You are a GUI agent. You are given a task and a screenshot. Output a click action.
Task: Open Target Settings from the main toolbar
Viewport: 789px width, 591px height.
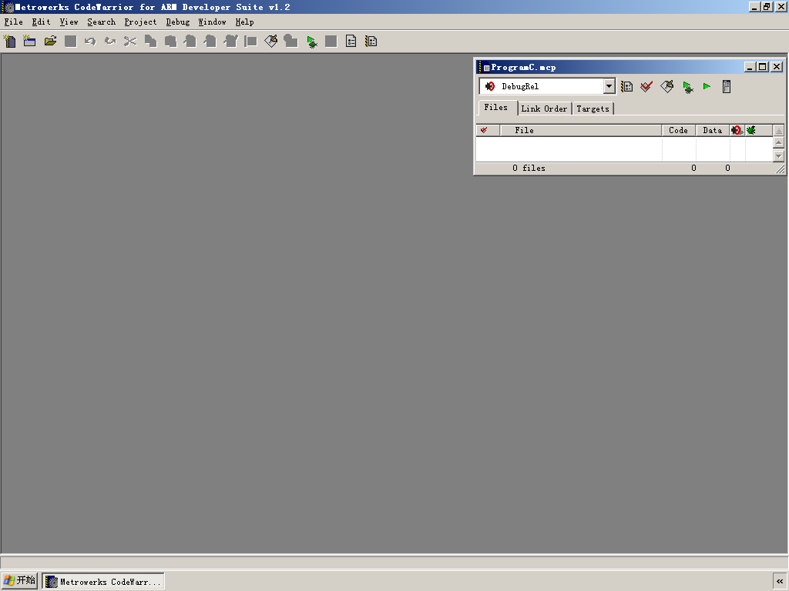tap(371, 42)
